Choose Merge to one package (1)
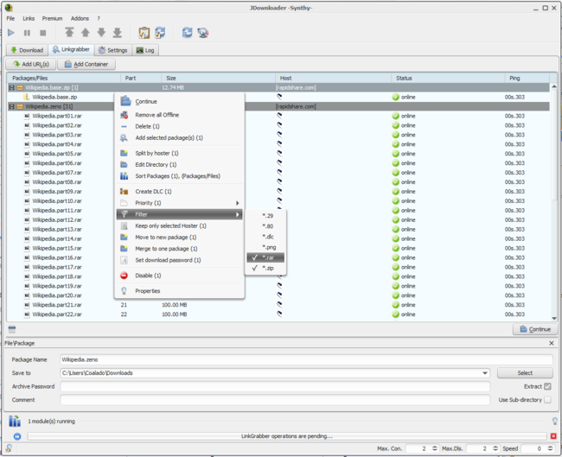562x457 pixels. [x=179, y=249]
